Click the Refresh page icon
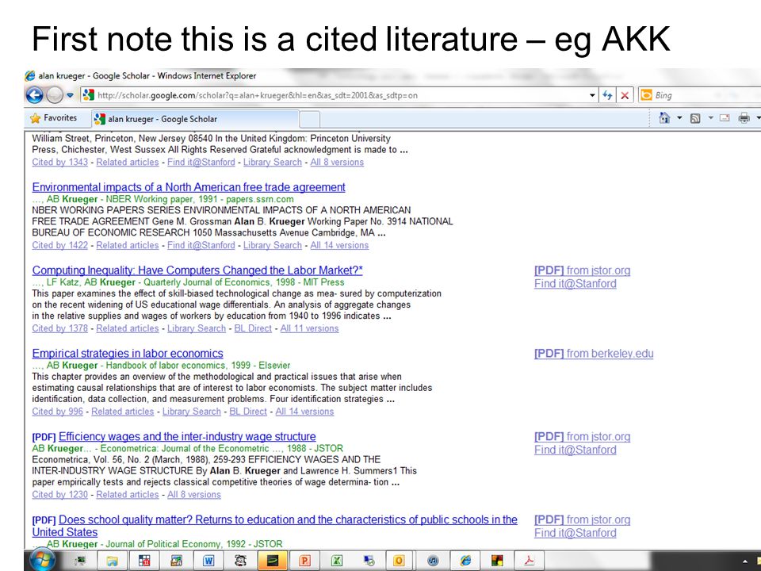 [x=607, y=95]
